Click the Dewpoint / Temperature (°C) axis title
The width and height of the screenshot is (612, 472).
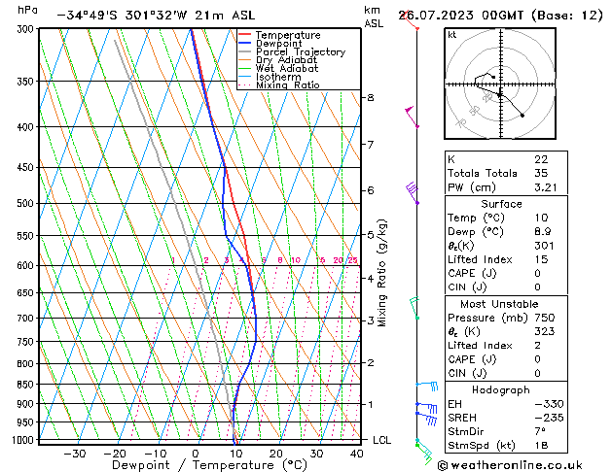[x=209, y=465]
